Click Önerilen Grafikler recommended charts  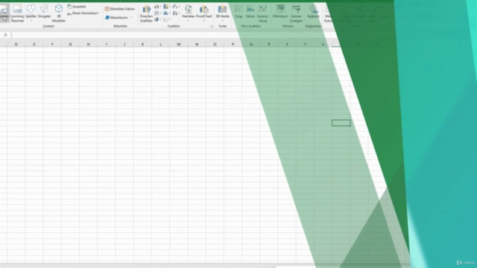click(146, 14)
